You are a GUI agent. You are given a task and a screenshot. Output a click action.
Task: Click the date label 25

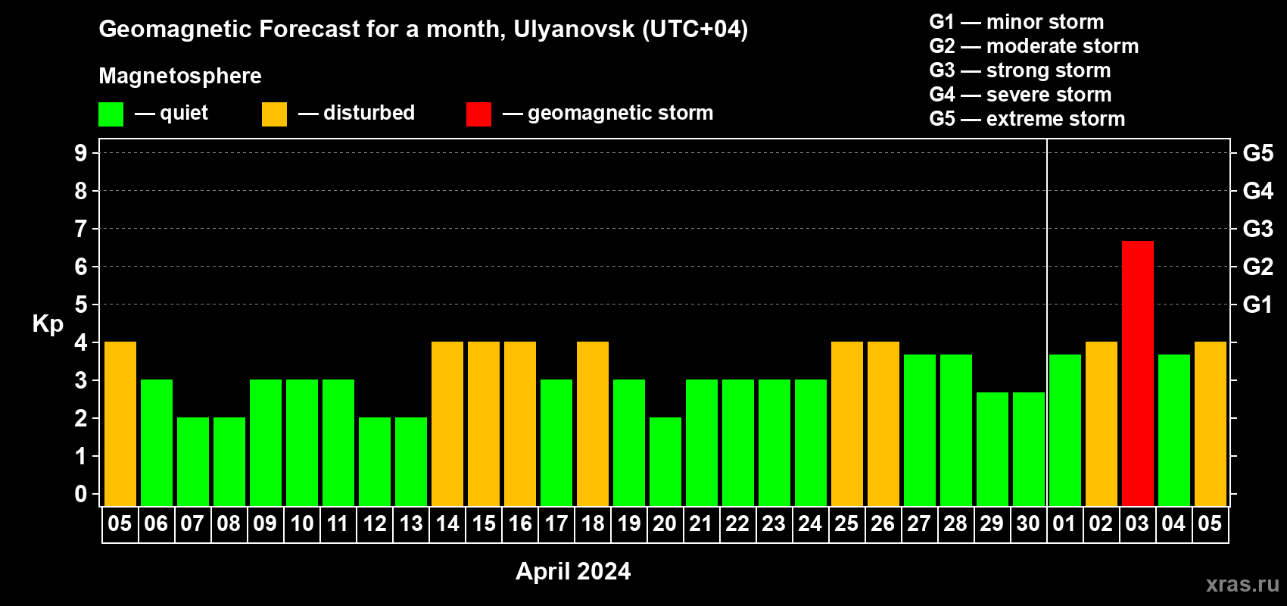point(846,524)
